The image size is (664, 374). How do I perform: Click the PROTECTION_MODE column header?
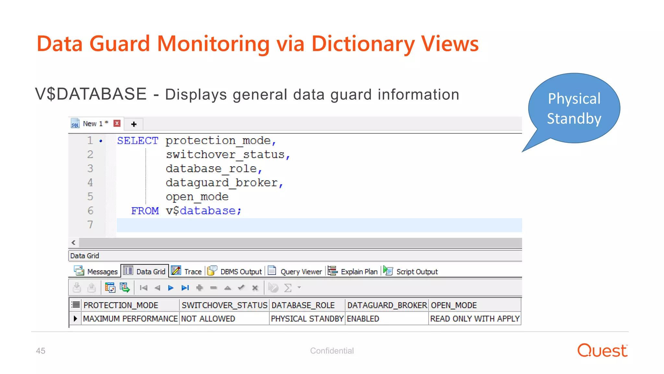[130, 305]
